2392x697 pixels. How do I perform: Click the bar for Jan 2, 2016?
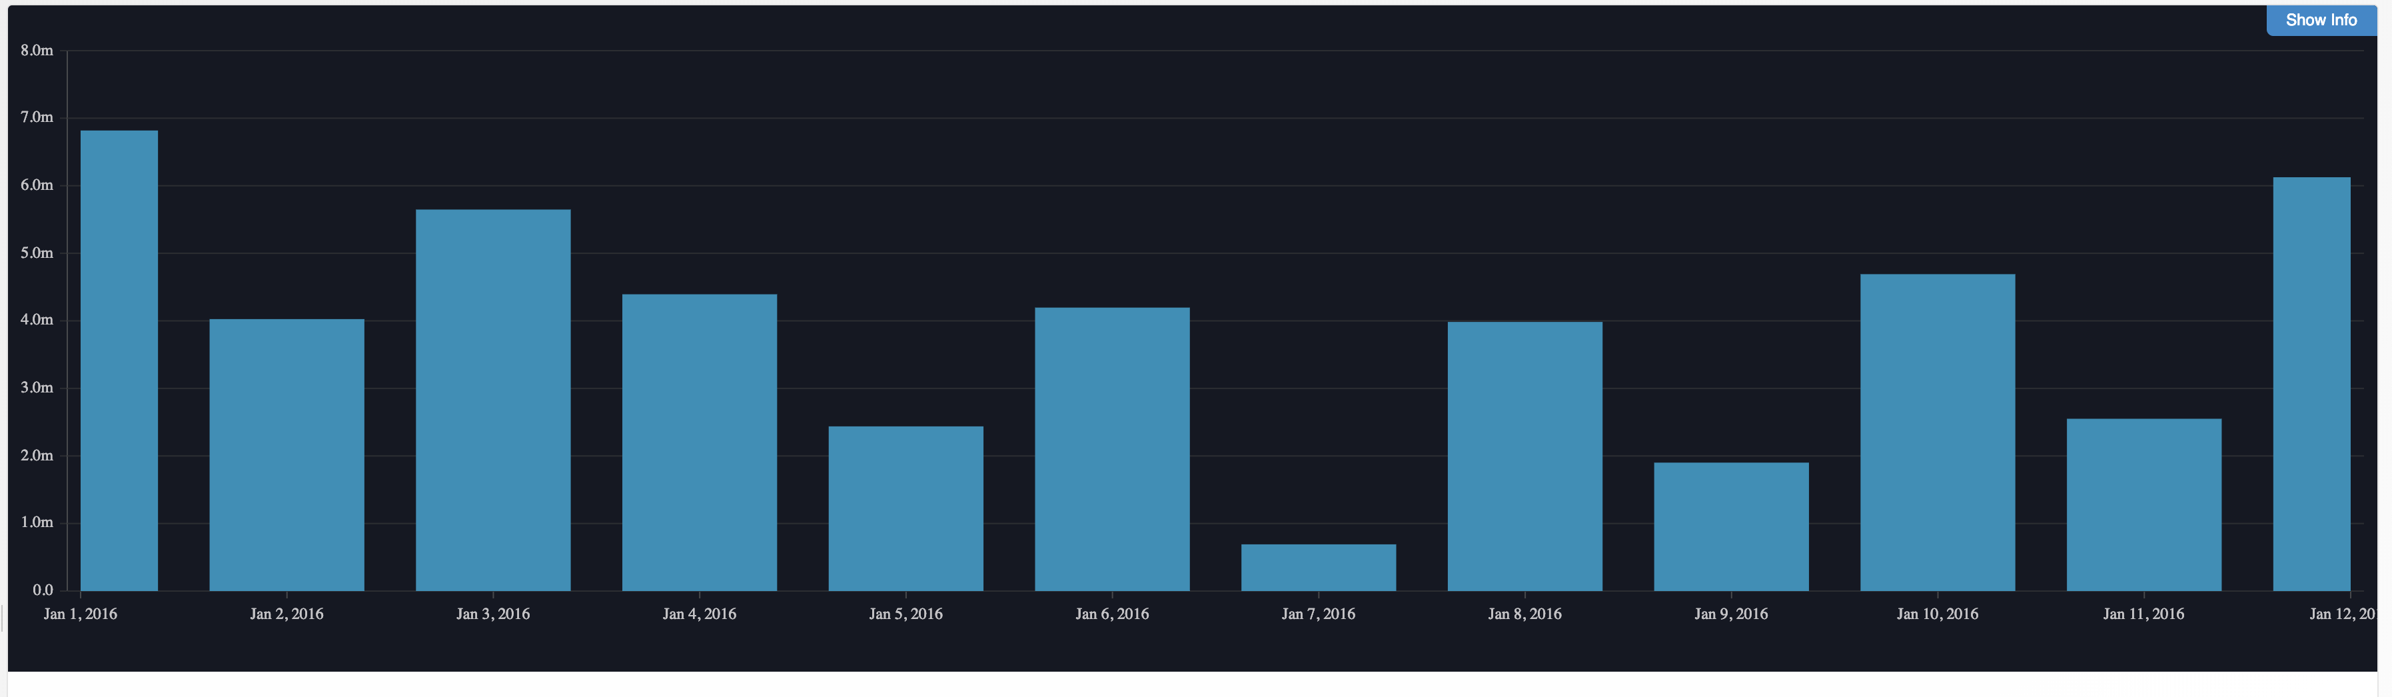coord(287,454)
